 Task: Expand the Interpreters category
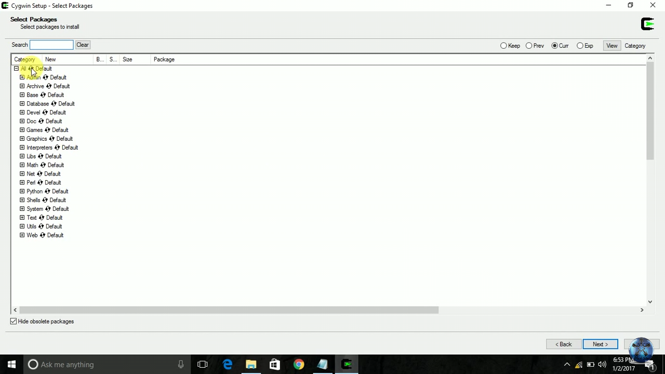[22, 148]
